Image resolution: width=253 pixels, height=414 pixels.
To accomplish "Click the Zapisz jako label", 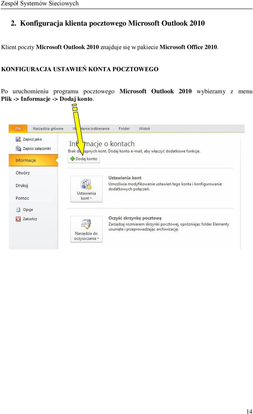I will [32, 139].
